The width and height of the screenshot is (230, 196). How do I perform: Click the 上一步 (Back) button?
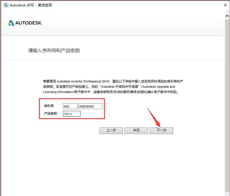[x=111, y=130]
